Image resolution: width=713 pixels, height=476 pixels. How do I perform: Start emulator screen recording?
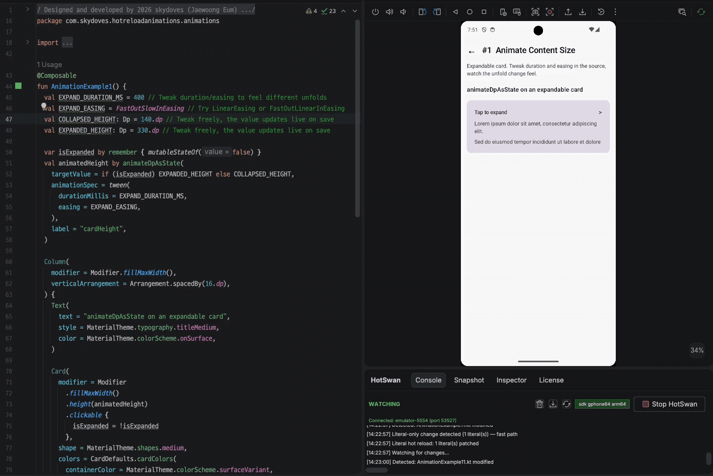tap(550, 12)
